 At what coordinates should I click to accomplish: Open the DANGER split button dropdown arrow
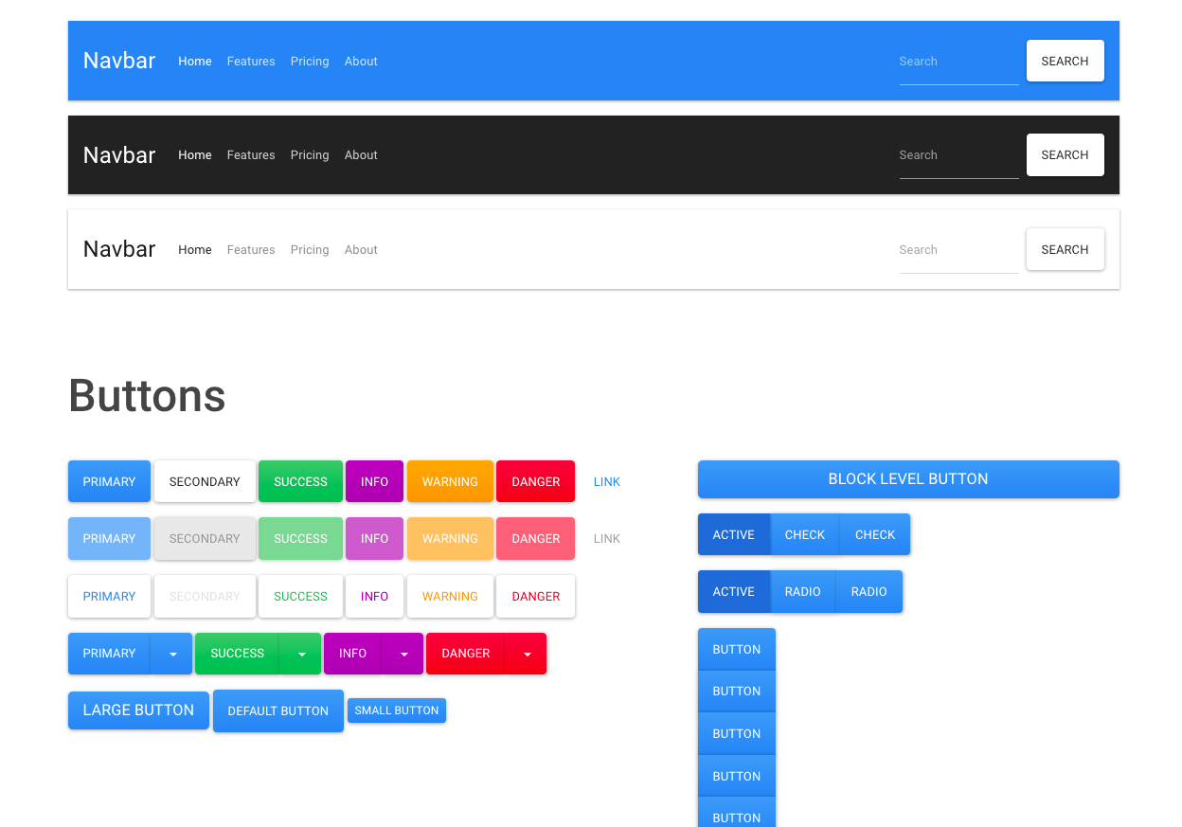527,654
